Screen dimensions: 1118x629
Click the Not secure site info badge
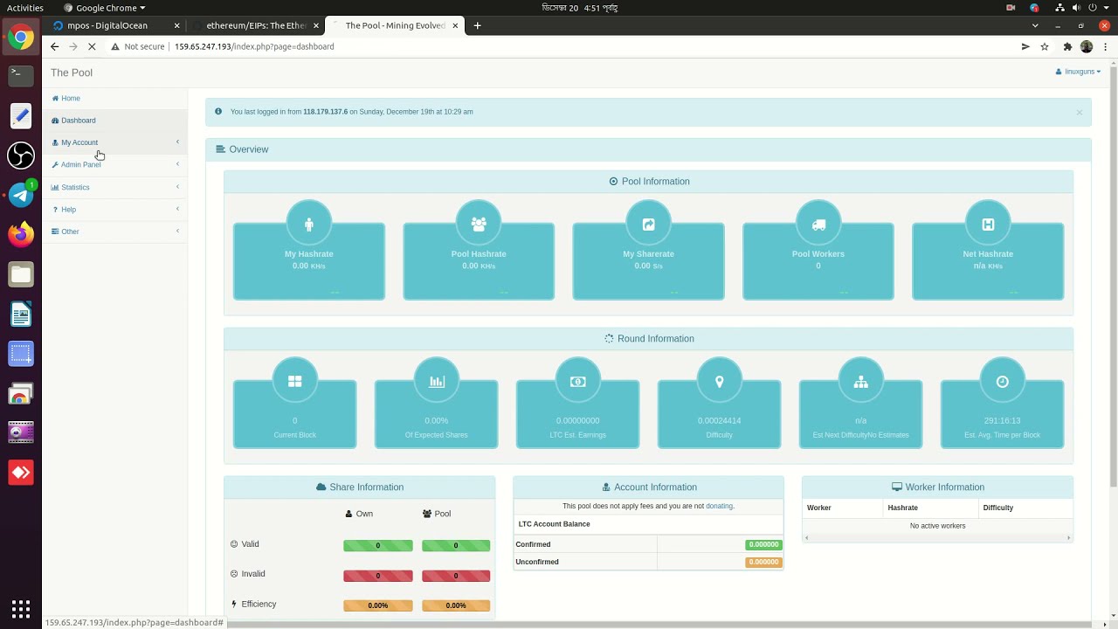click(x=138, y=46)
